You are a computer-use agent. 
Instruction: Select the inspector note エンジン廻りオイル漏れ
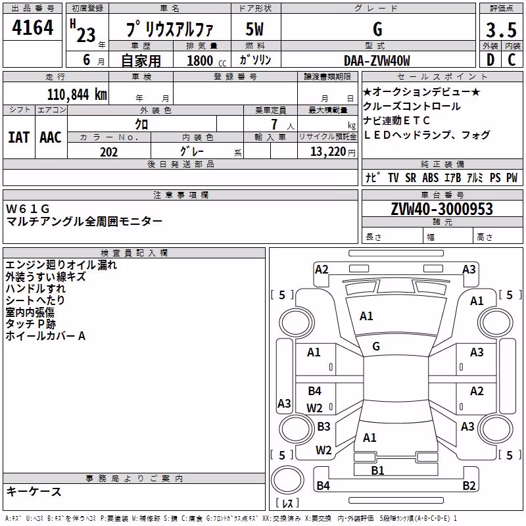tap(61, 265)
